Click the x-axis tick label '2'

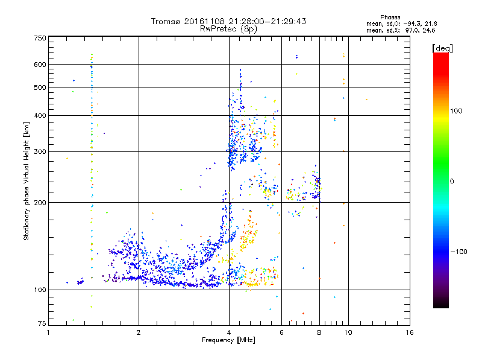(x=139, y=332)
